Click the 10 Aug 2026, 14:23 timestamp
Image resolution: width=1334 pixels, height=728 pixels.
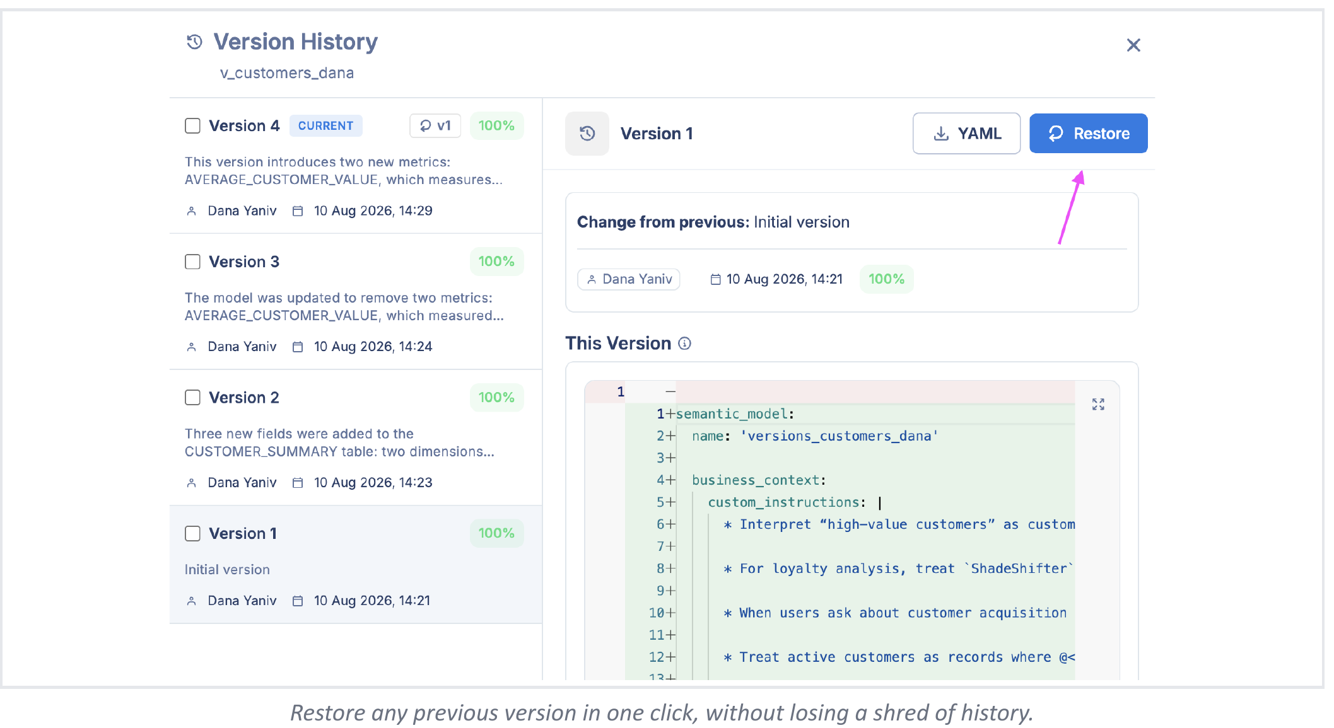tap(373, 483)
